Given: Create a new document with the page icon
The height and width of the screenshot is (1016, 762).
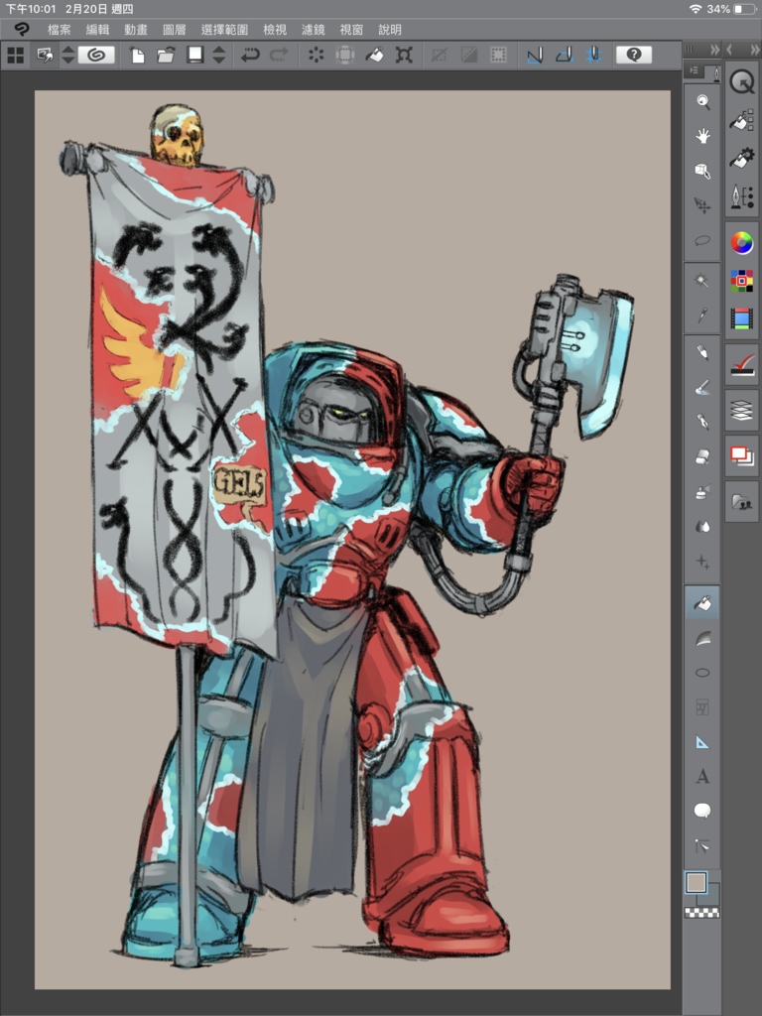Looking at the screenshot, I should pos(137,56).
